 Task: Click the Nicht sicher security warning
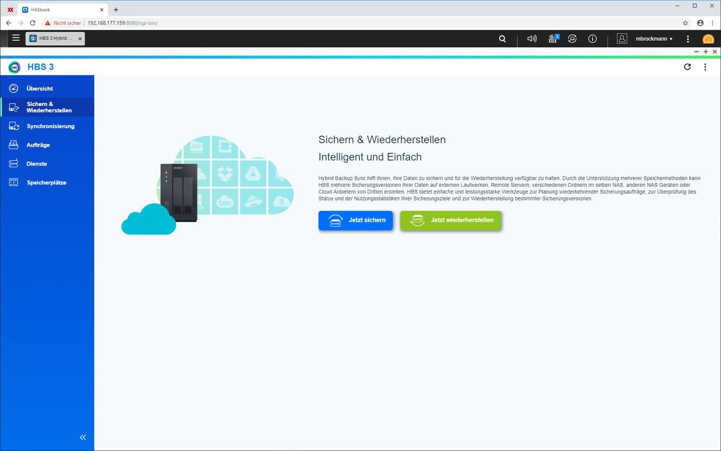[x=63, y=23]
